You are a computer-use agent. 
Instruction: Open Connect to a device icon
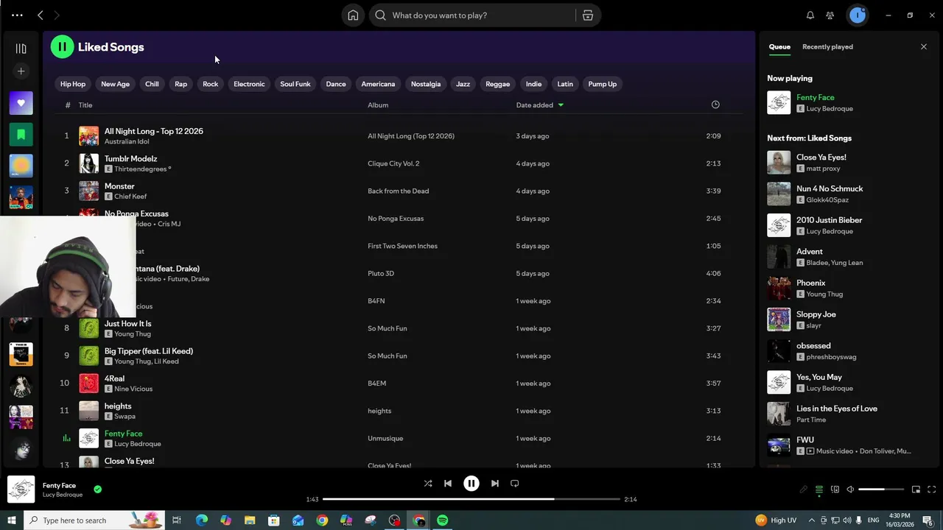[x=835, y=490]
